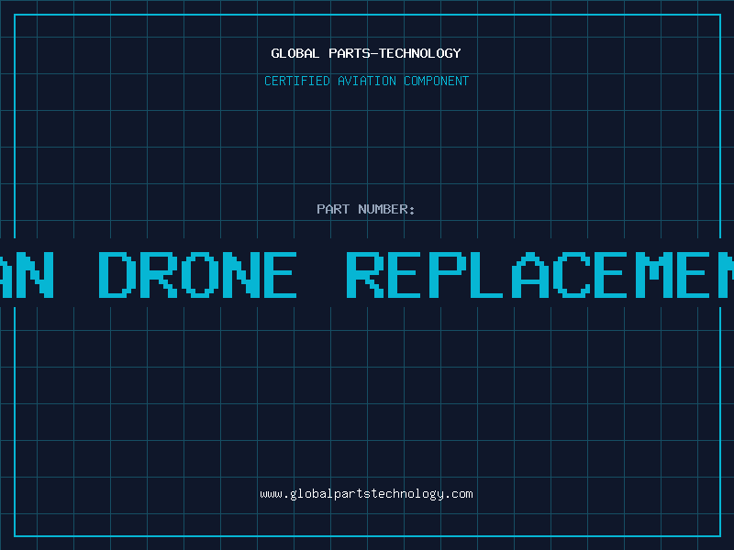Select the CERTIFIED AVIATION COMPONENT subtitle
734x550 pixels.
click(x=366, y=81)
